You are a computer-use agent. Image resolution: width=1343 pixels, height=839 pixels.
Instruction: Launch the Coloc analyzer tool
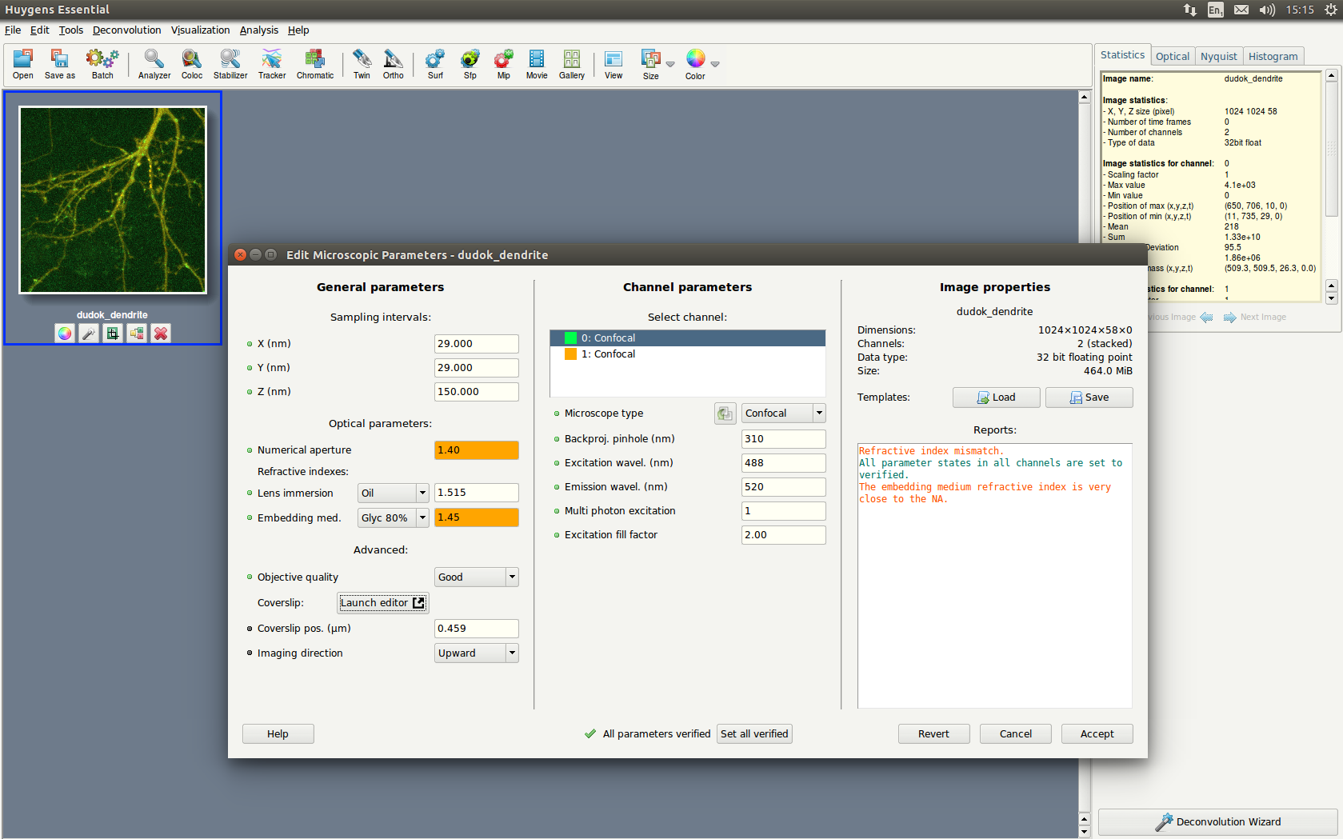coord(191,63)
